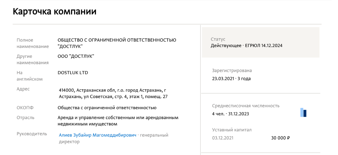This screenshot has width=338, height=155.
Task: Click the authorized capital amount 30 000 ₽
Action: [280, 138]
